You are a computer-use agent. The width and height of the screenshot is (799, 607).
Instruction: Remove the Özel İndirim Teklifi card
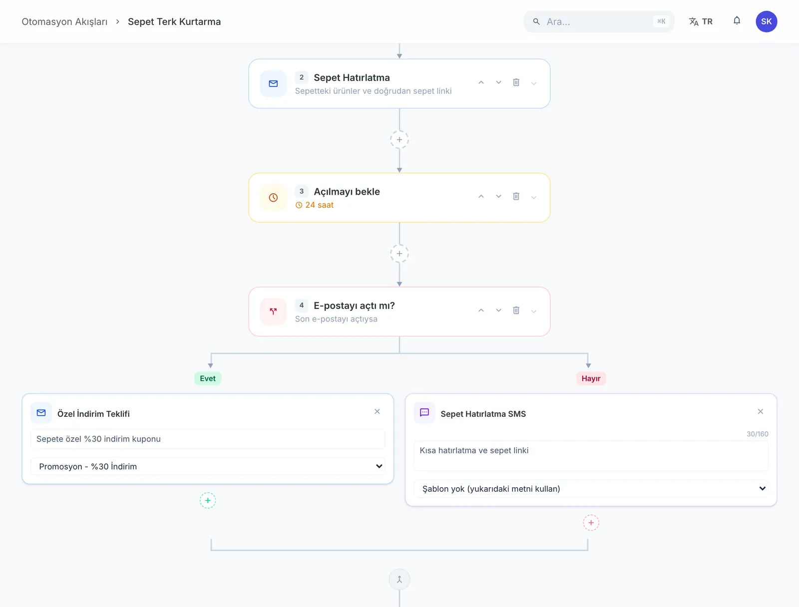click(x=377, y=411)
